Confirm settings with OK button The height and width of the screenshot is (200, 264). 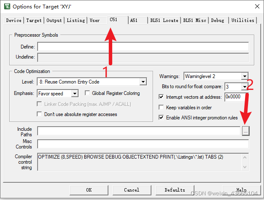pos(89,190)
